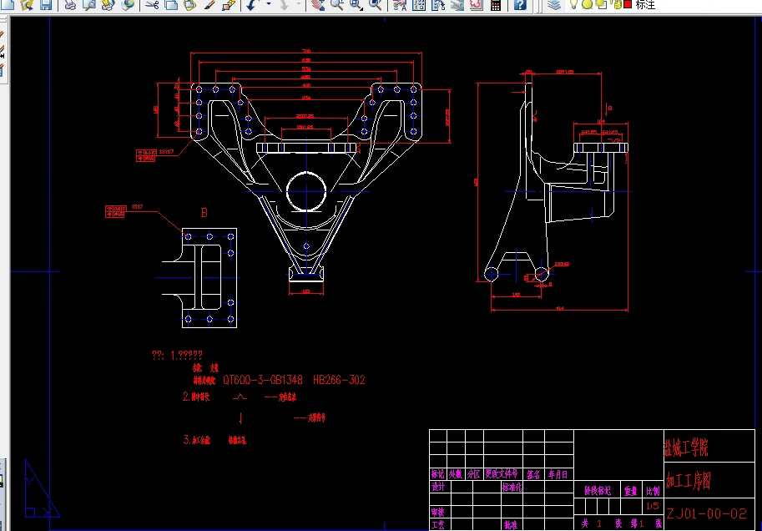Image resolution: width=762 pixels, height=531 pixels.
Task: Select the drawing number ZJ01-00-02
Action: (706, 513)
